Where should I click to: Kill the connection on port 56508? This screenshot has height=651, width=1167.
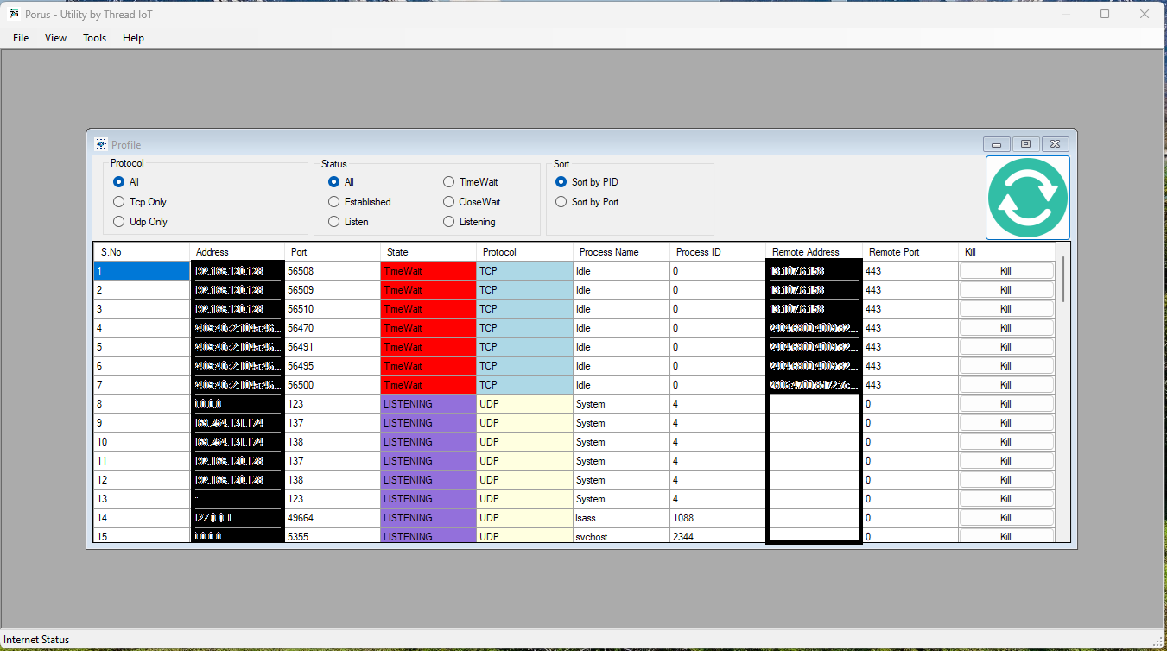(1006, 270)
